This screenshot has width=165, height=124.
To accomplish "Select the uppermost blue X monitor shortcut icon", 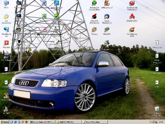I will pos(19,3).
